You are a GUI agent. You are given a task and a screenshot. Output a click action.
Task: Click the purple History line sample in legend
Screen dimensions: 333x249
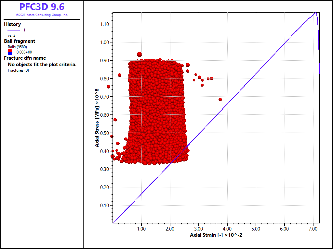pyautogui.click(x=14, y=30)
